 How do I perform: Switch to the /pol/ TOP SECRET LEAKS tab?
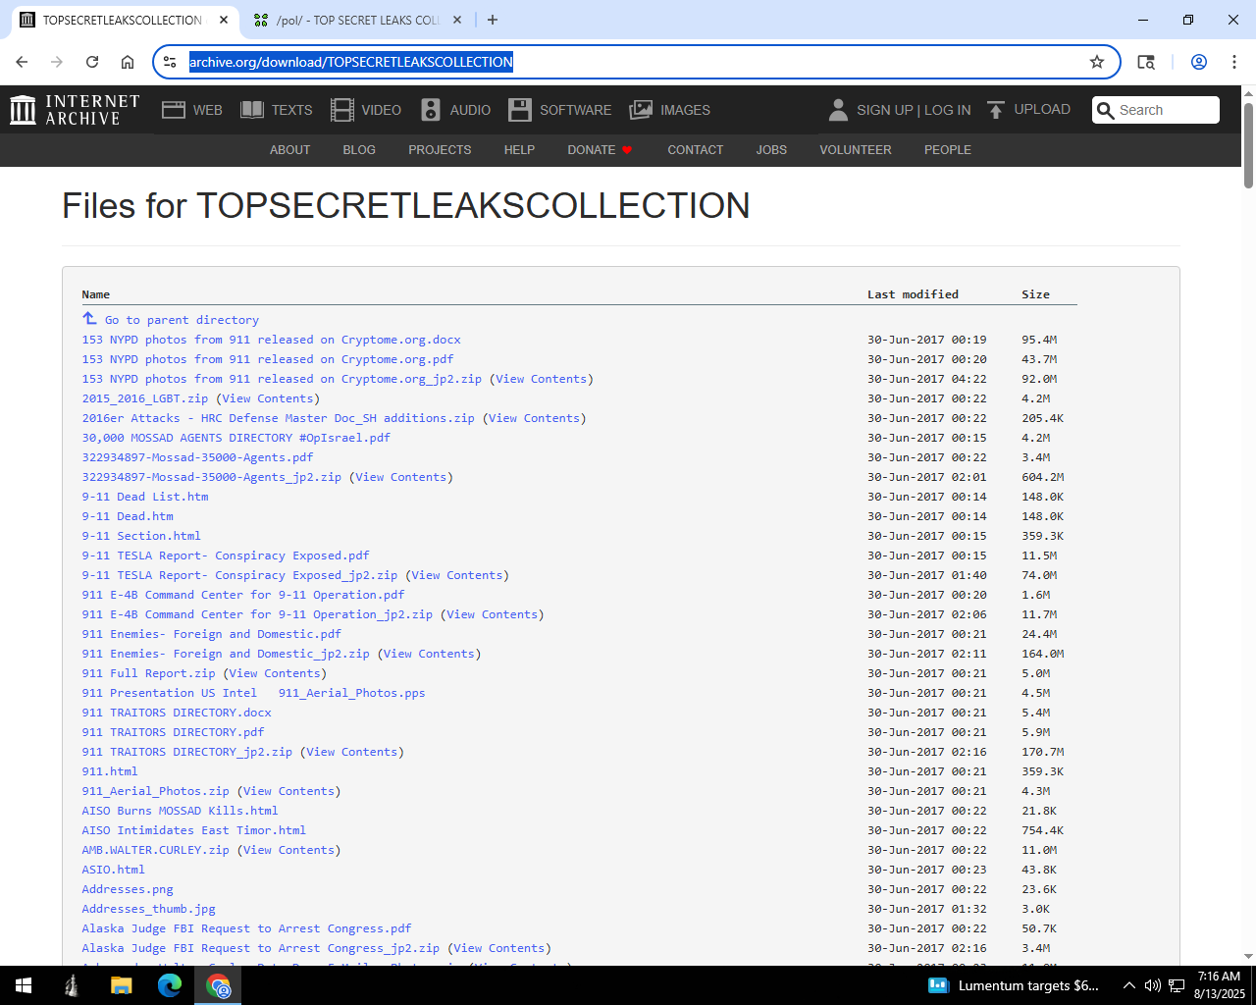click(357, 20)
